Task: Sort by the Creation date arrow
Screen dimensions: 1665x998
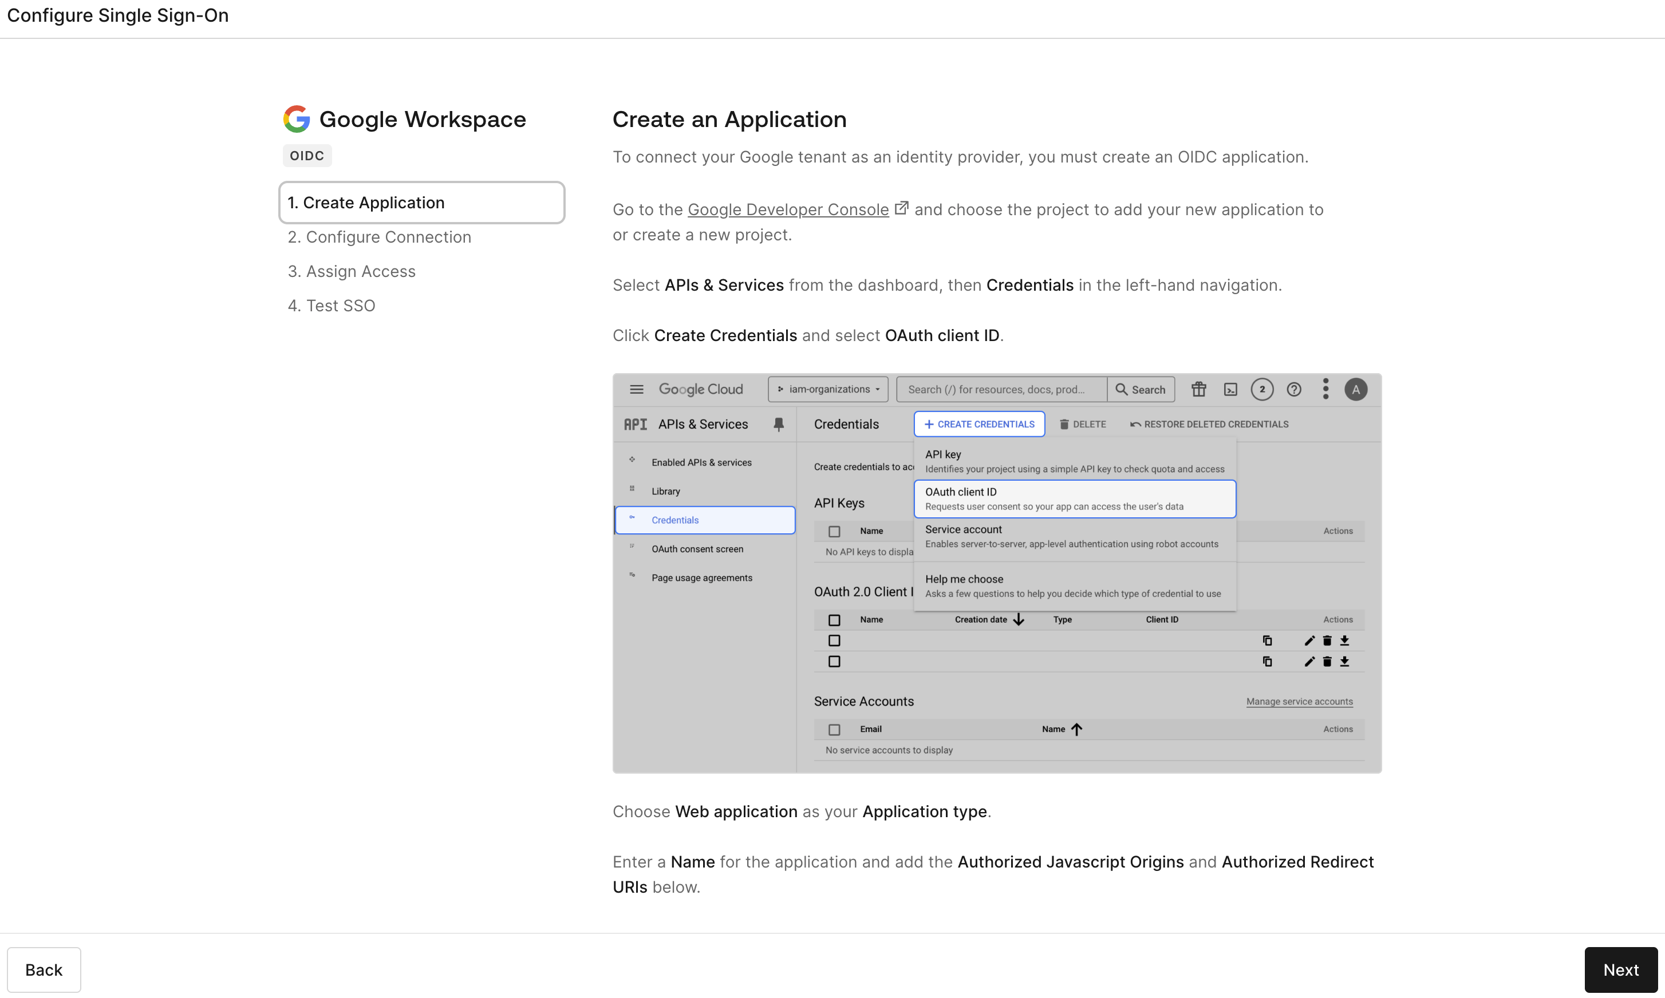Action: tap(1019, 619)
